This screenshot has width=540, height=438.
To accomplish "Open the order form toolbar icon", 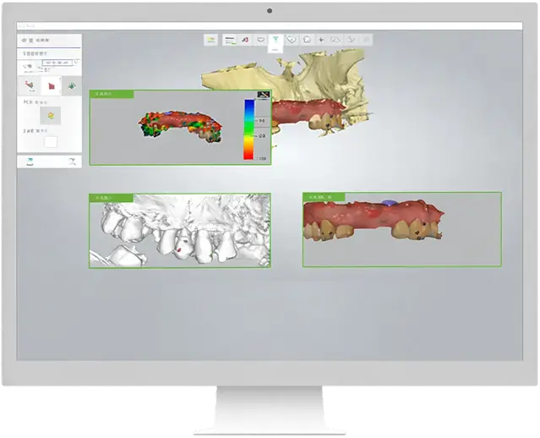I will click(x=230, y=40).
